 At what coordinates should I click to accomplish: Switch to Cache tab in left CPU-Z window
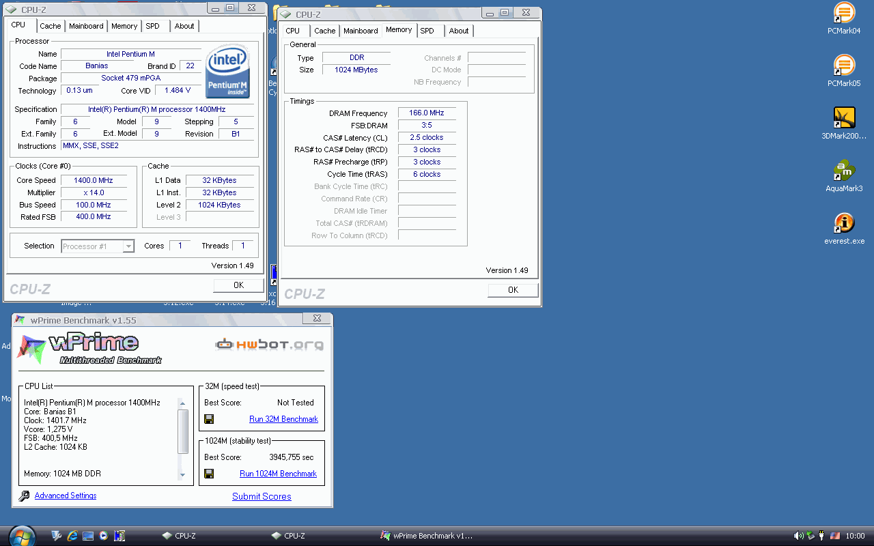pyautogui.click(x=51, y=26)
